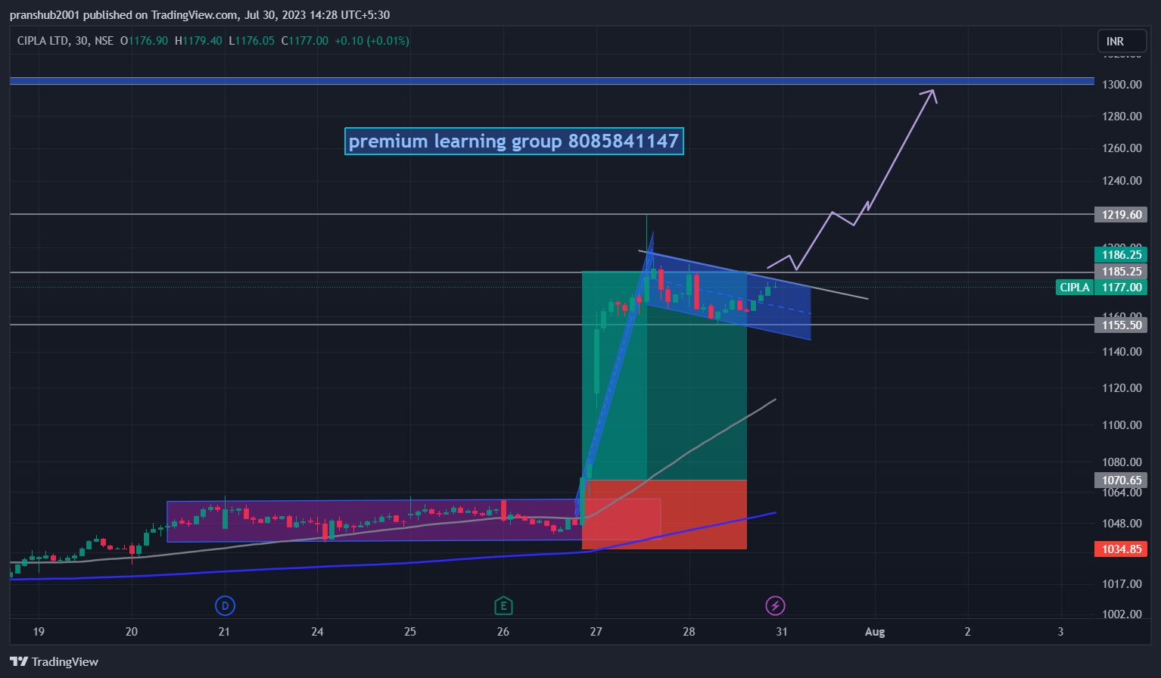The image size is (1161, 678).
Task: Select the premium learning group text box
Action: 514,141
